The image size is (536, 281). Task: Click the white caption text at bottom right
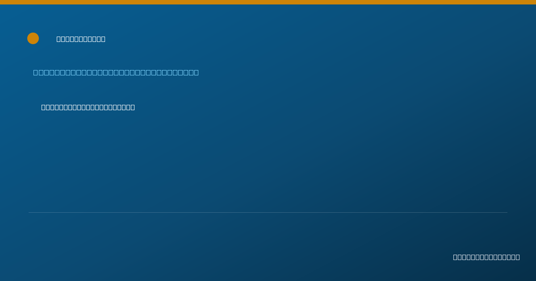pos(486,257)
